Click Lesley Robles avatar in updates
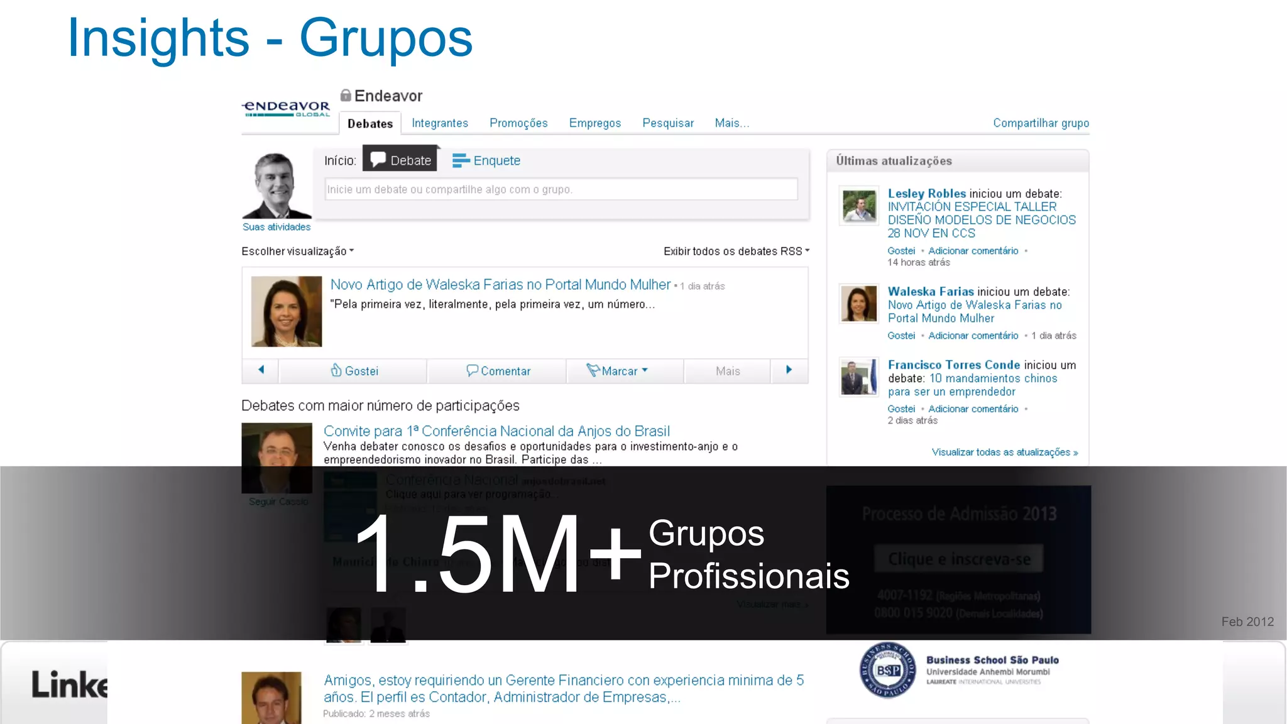The width and height of the screenshot is (1287, 724). point(859,206)
